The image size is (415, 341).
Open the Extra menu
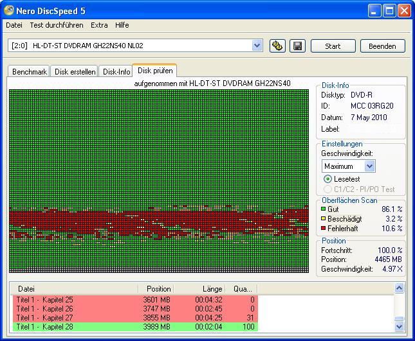(x=99, y=25)
